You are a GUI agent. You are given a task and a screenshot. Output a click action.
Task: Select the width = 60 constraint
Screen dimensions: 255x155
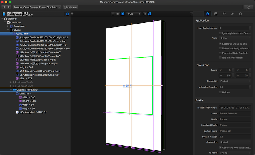pyautogui.click(x=35, y=105)
